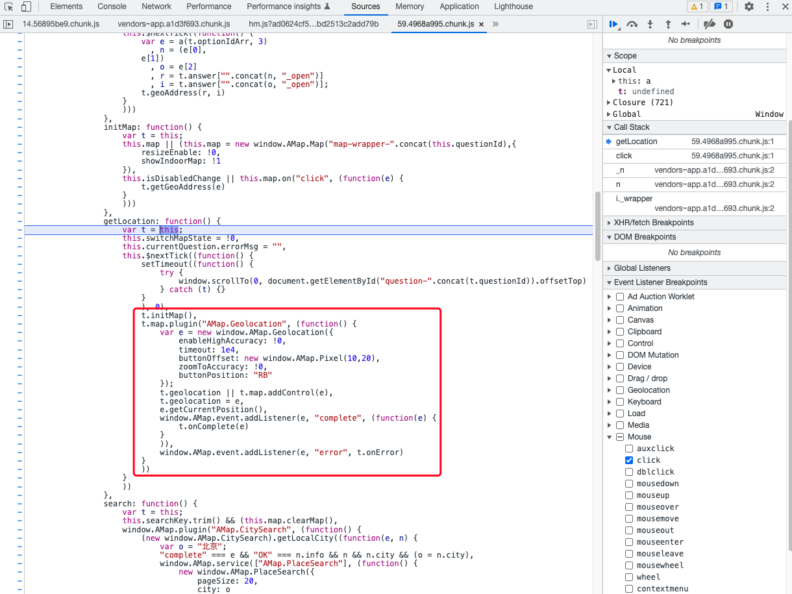Step over next function call
The height and width of the screenshot is (594, 792).
632,24
